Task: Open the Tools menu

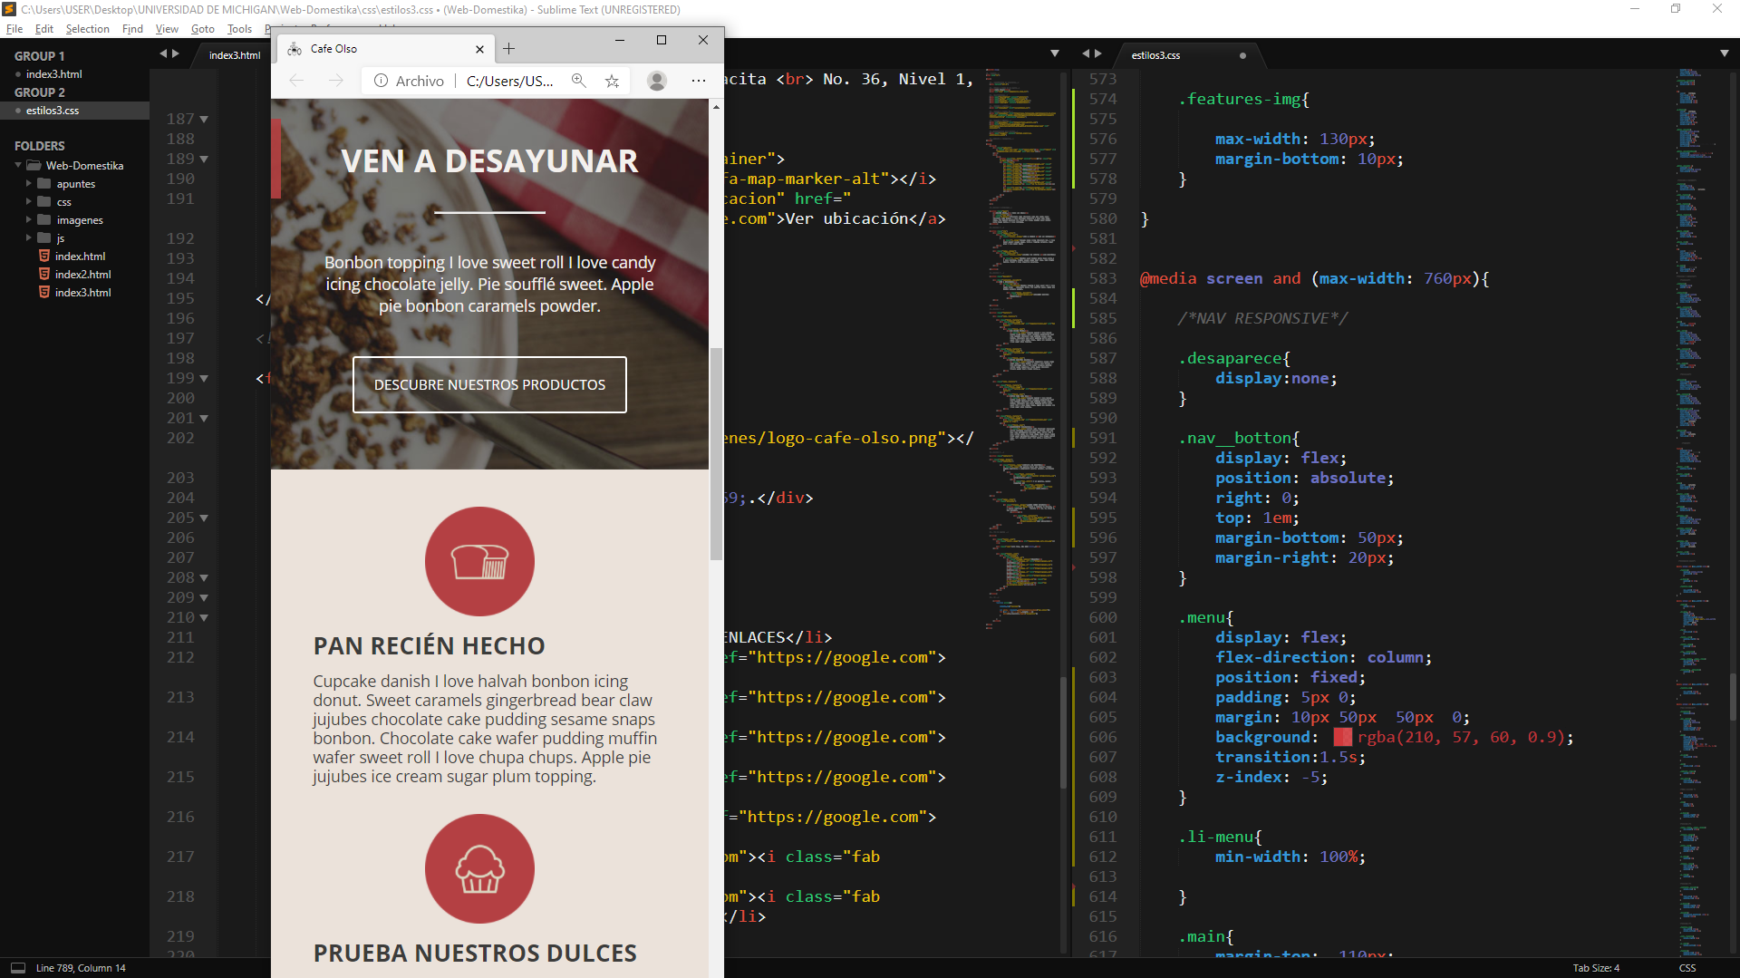Action: coord(239,29)
